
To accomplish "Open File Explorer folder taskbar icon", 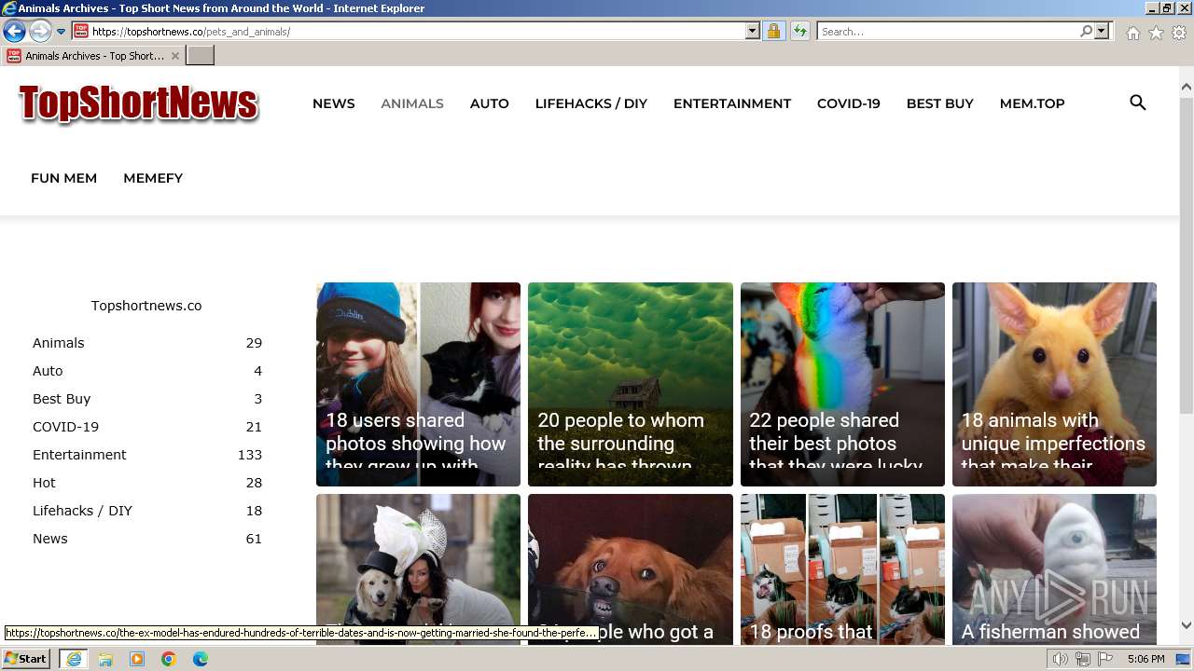I will [x=105, y=659].
